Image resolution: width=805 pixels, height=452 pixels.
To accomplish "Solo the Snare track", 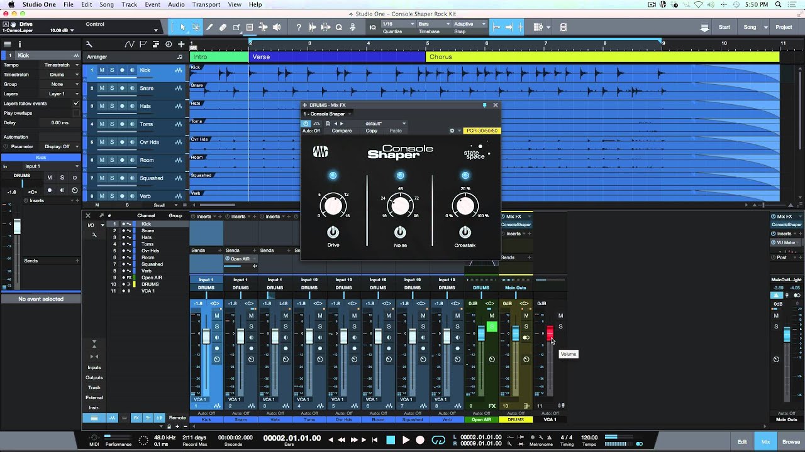I will click(x=112, y=88).
